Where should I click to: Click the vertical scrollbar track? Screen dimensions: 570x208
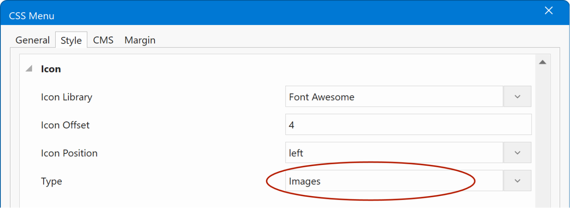tap(542, 135)
